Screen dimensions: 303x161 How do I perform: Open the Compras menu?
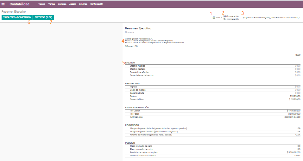pyautogui.click(x=62, y=4)
